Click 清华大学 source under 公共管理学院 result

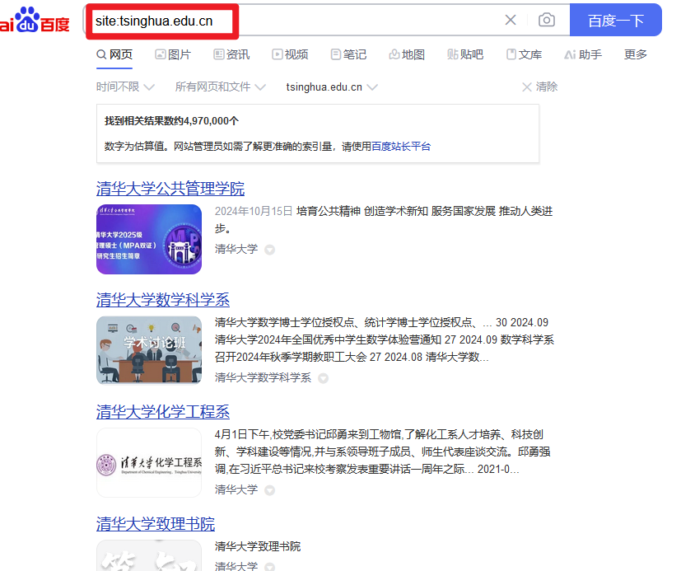click(x=236, y=249)
